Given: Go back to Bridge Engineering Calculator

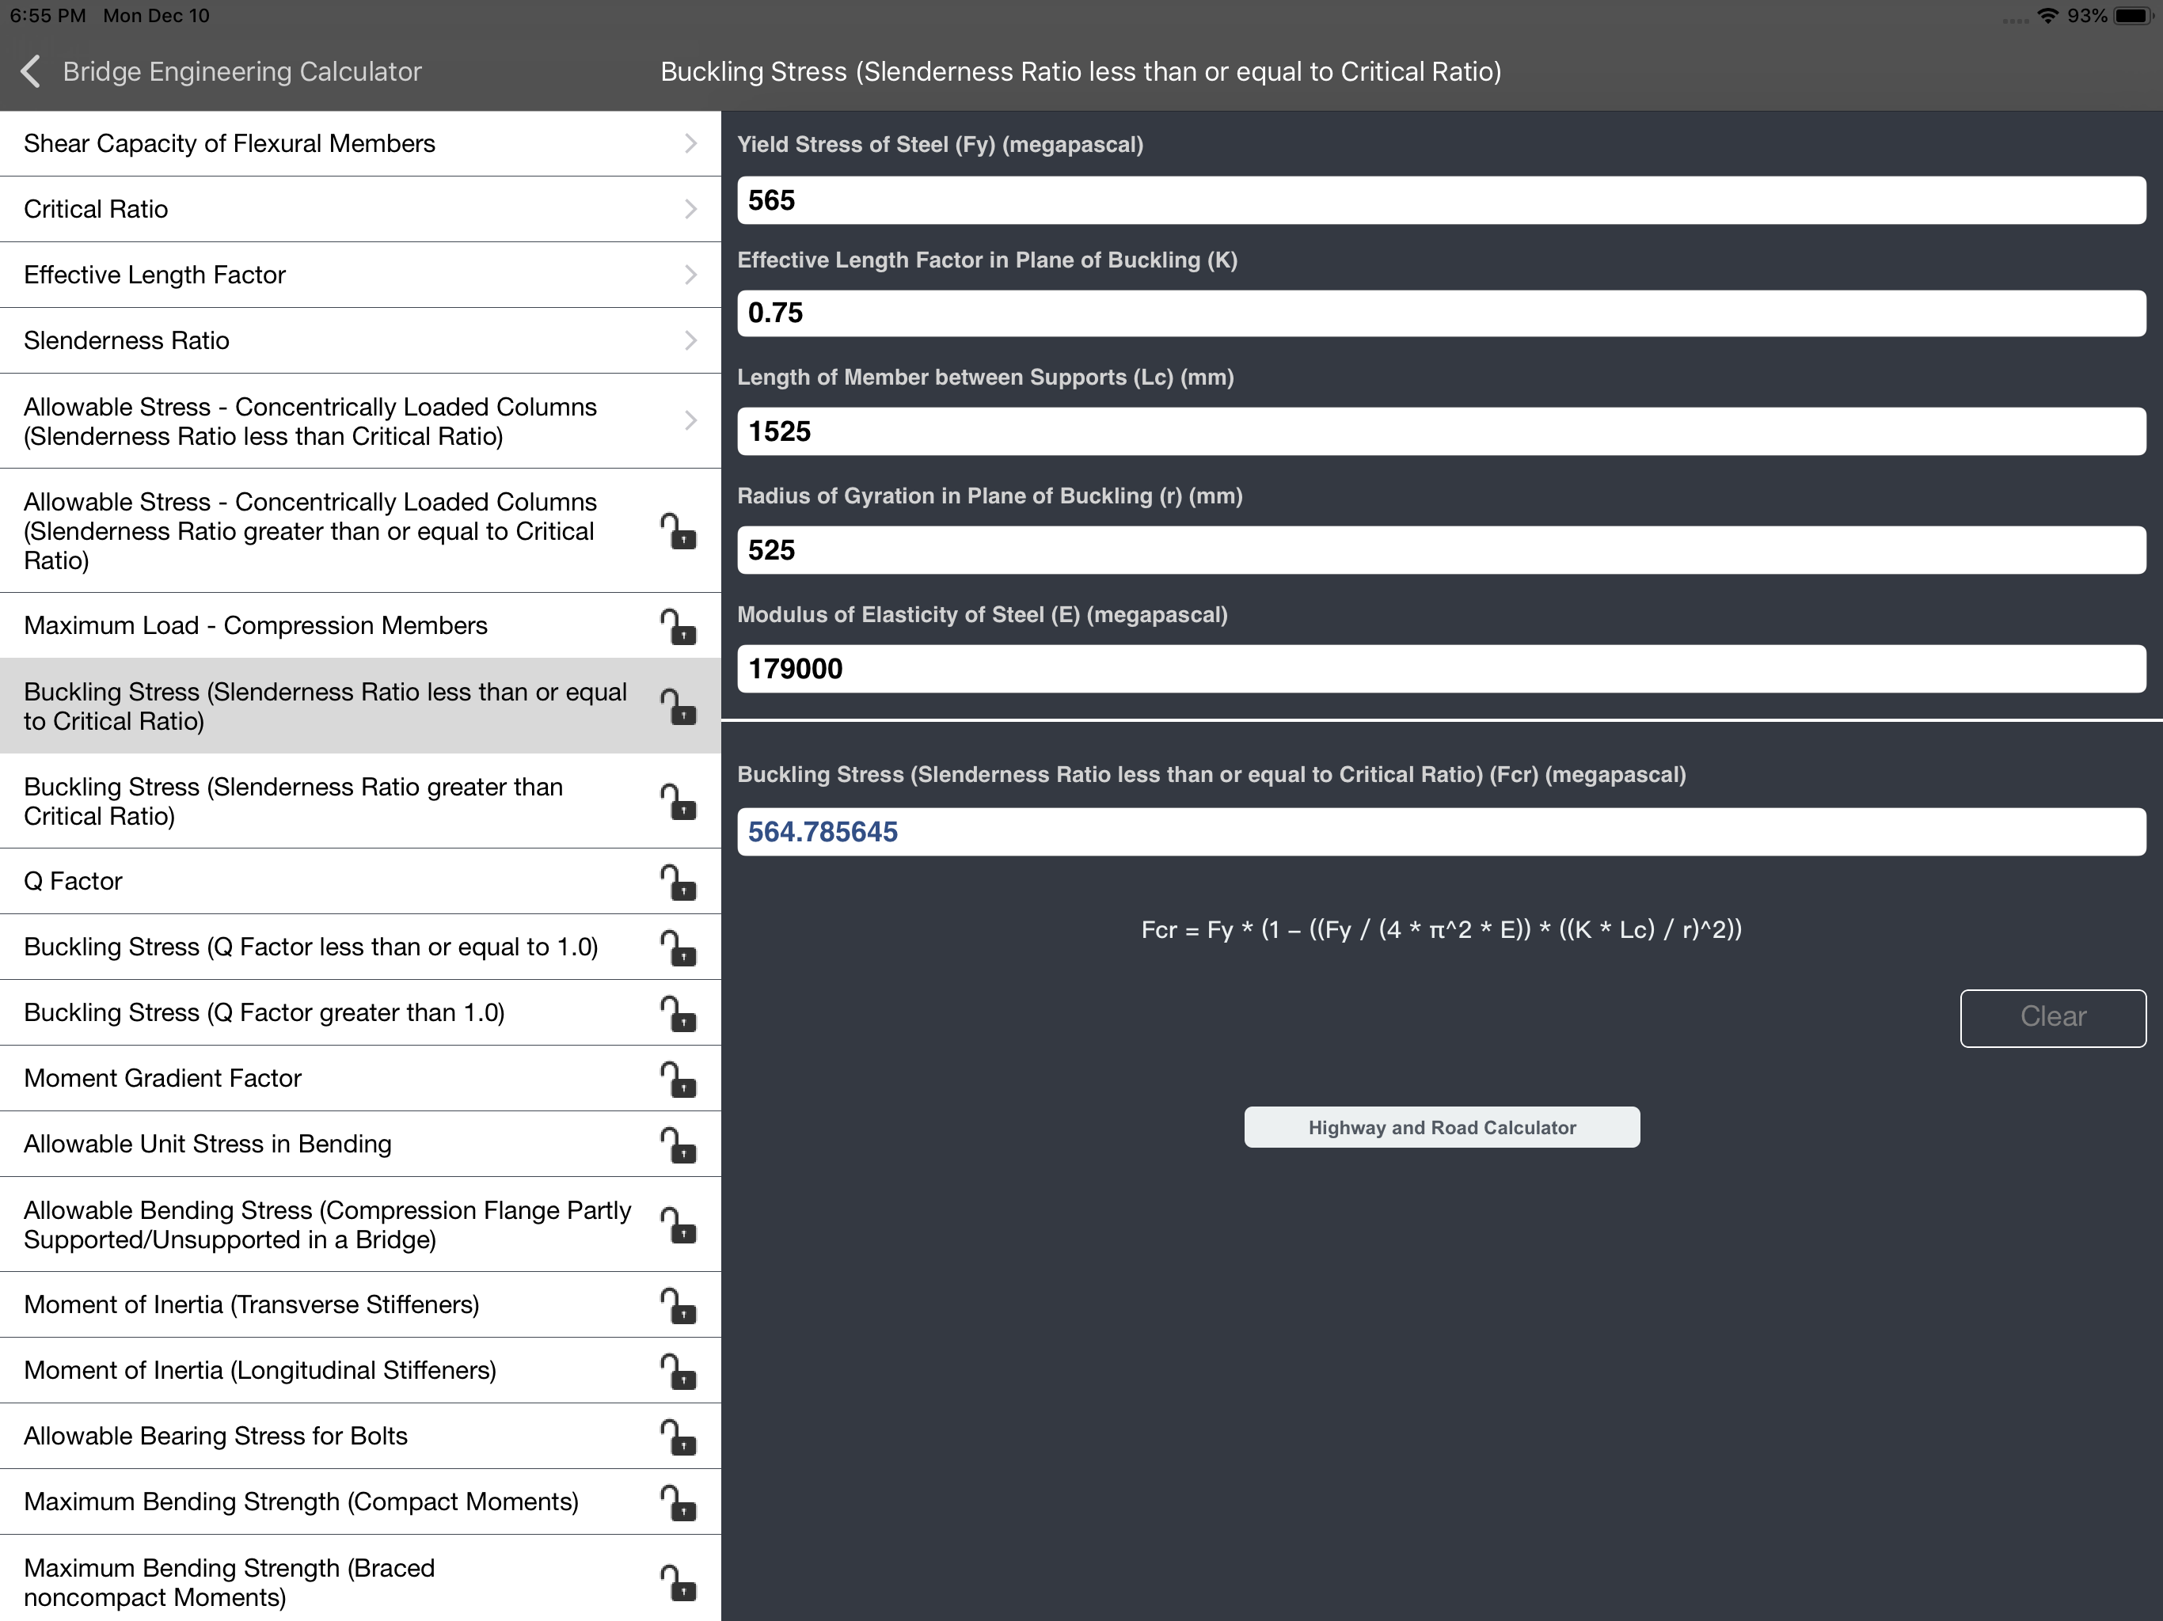Looking at the screenshot, I should 241,71.
